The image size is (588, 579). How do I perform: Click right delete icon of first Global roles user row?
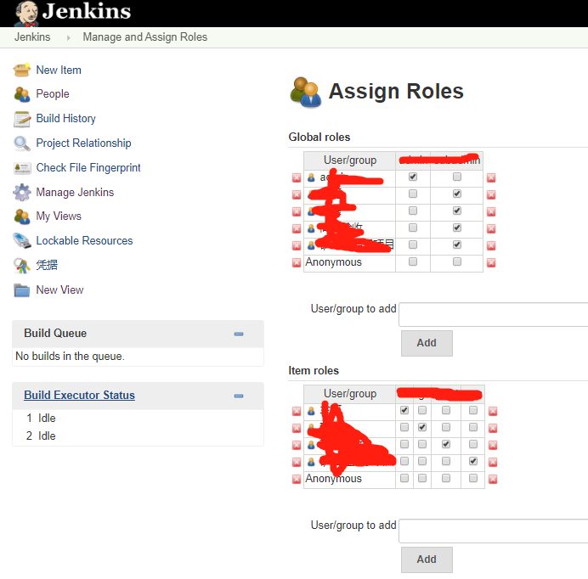pyautogui.click(x=491, y=177)
